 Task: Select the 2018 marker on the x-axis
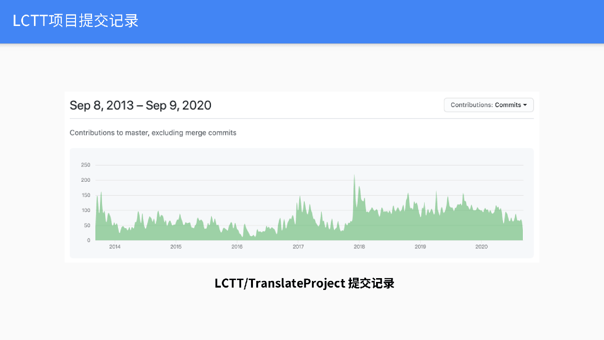tap(359, 246)
